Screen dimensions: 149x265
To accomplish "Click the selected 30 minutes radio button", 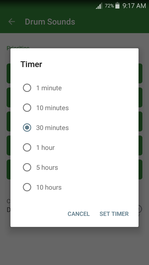I will click(x=27, y=128).
